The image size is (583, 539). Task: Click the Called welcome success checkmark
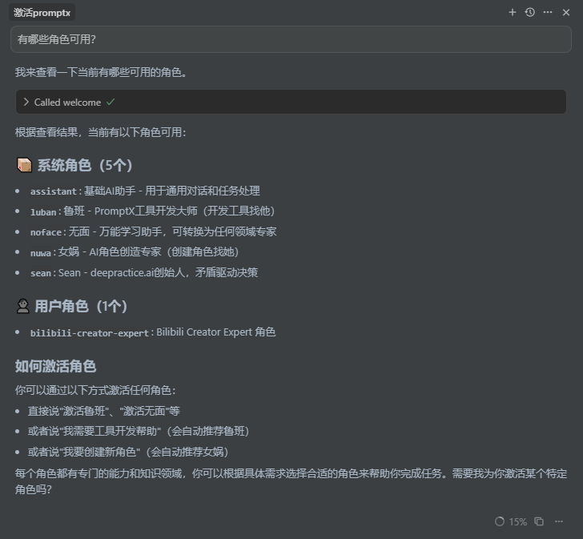[x=111, y=102]
